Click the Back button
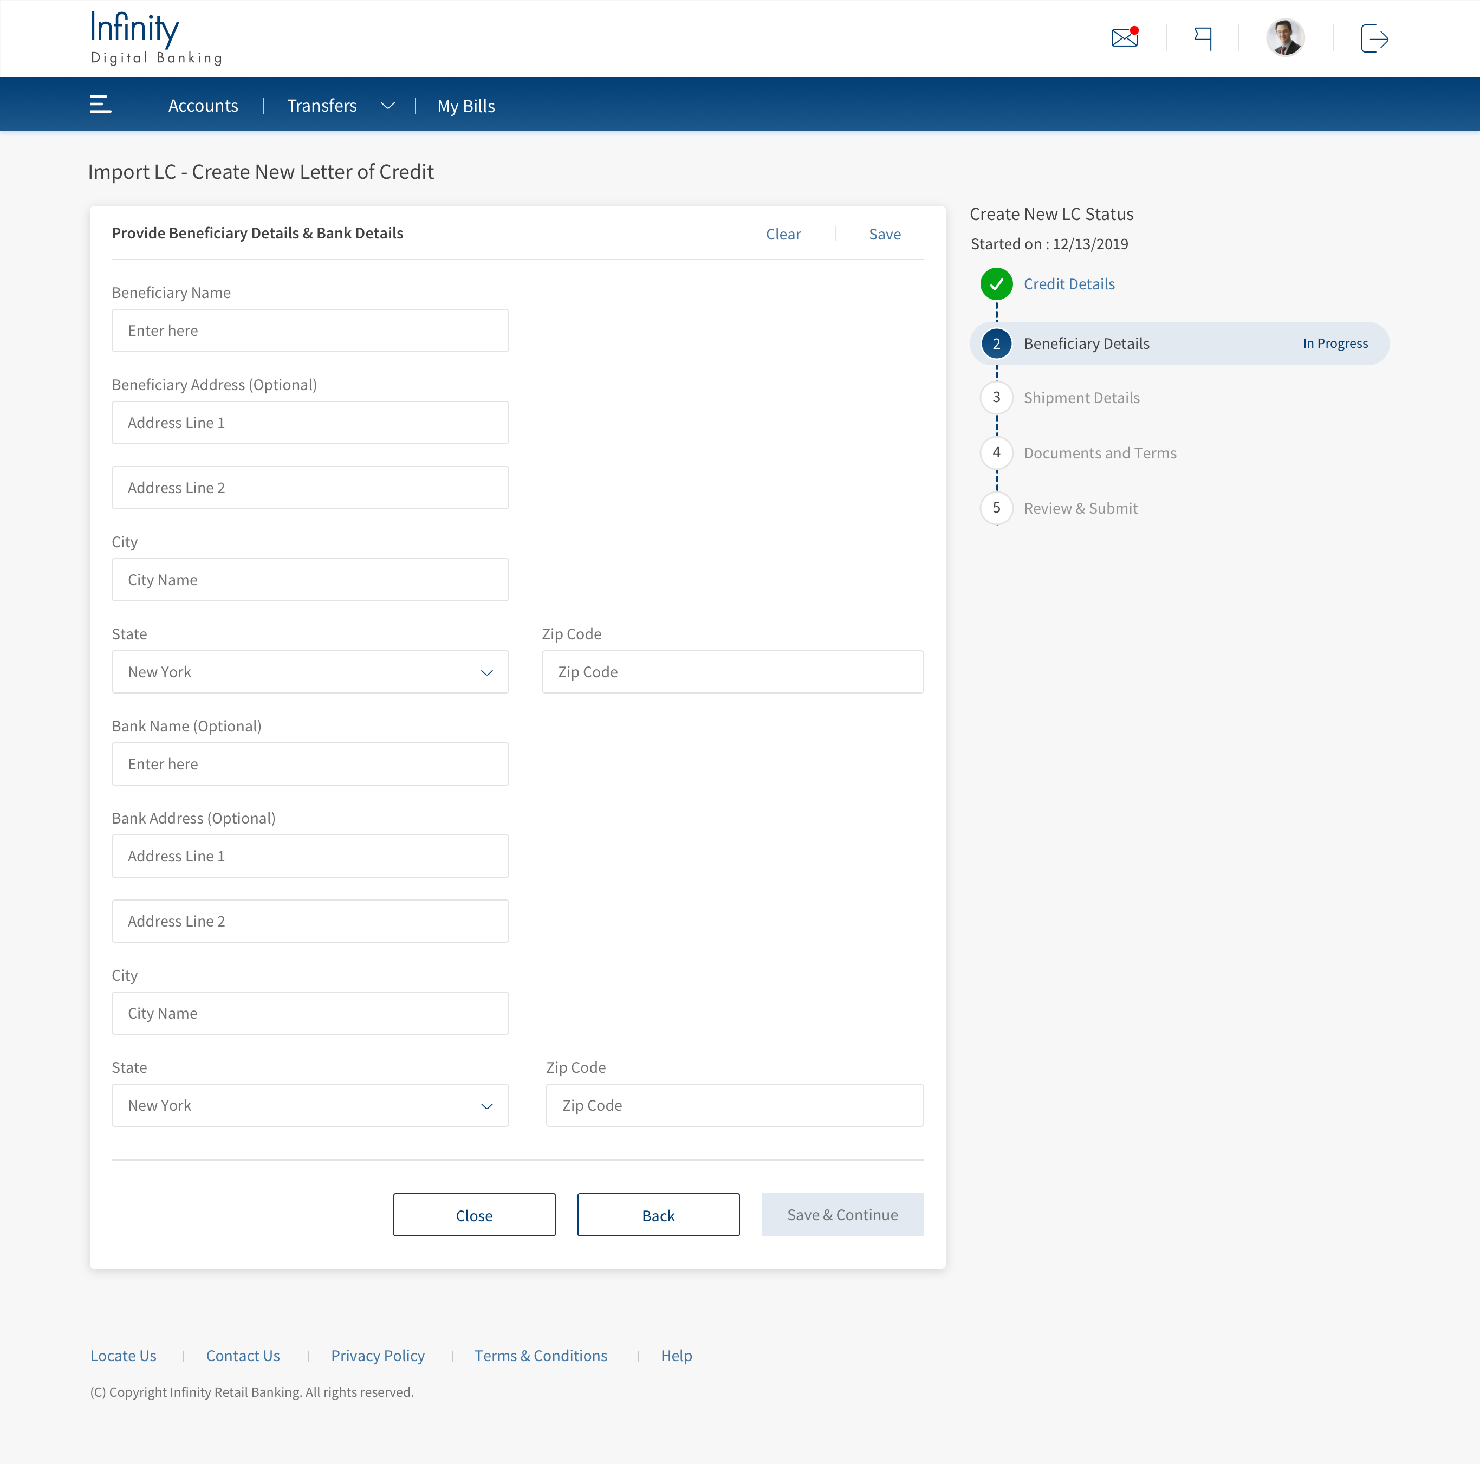Image resolution: width=1480 pixels, height=1464 pixels. pos(658,1215)
